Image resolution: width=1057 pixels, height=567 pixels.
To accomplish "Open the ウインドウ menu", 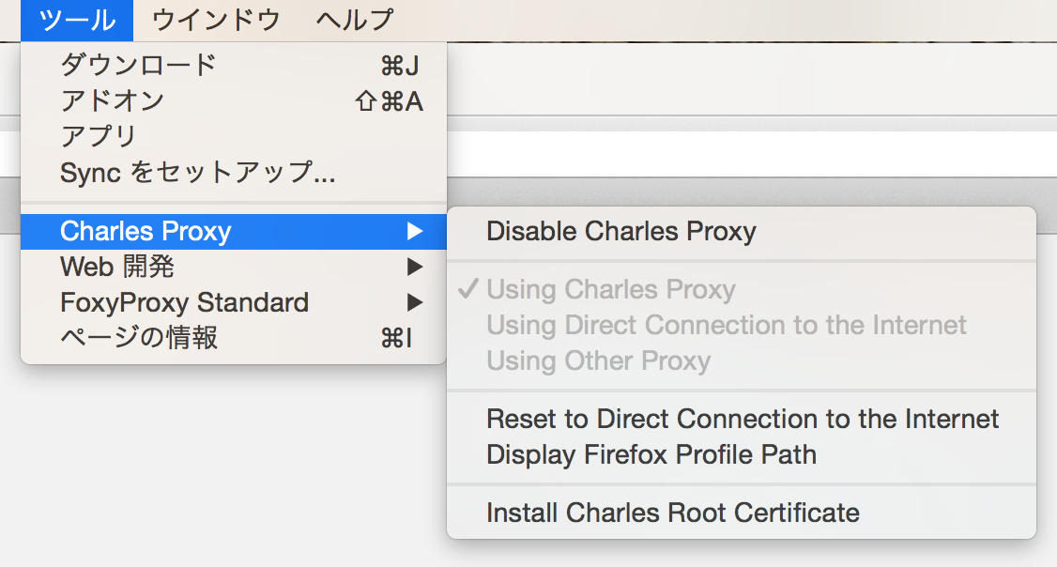I will (216, 21).
